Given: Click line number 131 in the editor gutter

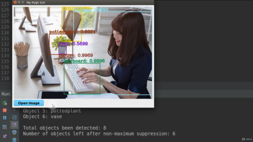Looking at the screenshot, I should coord(5,38).
